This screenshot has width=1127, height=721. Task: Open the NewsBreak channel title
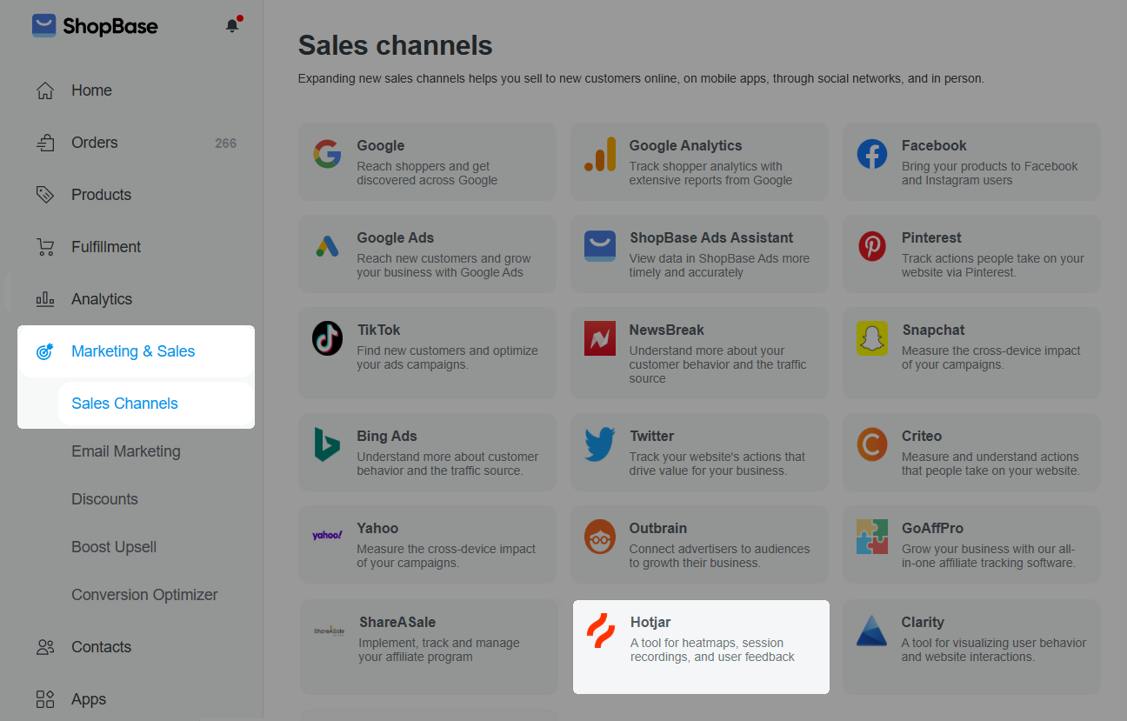(667, 330)
